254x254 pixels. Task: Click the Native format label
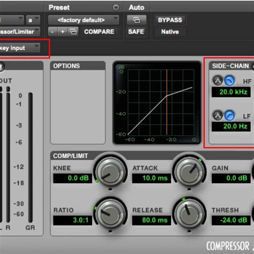click(x=170, y=32)
